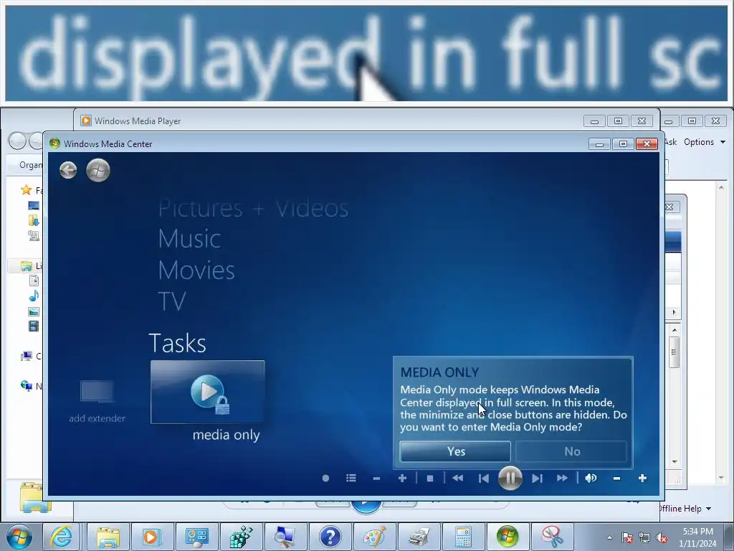
Task: Select Desktop icon under Favorites
Action: [x=34, y=206]
